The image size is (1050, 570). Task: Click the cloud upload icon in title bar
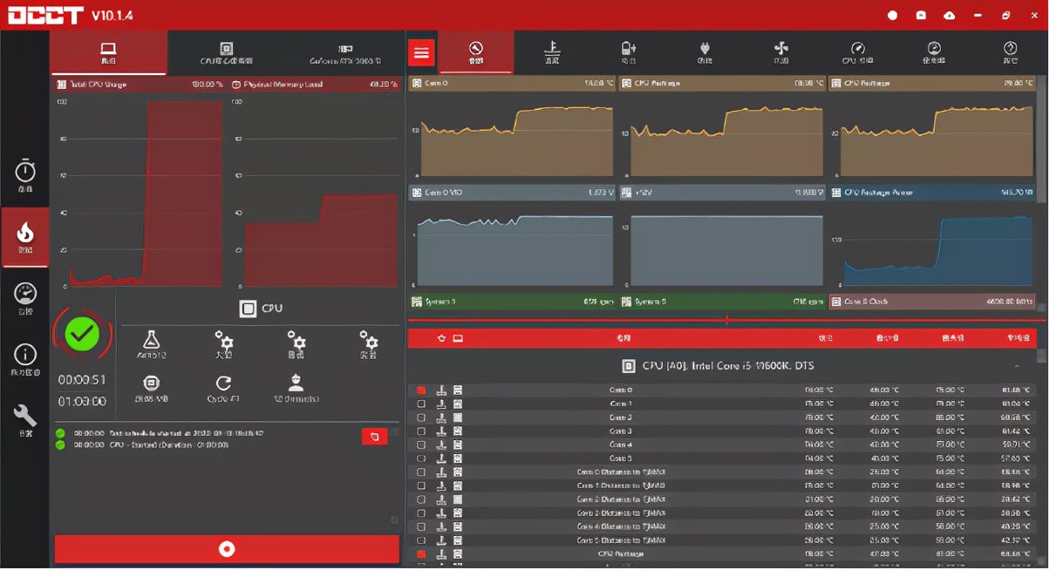[x=949, y=16]
